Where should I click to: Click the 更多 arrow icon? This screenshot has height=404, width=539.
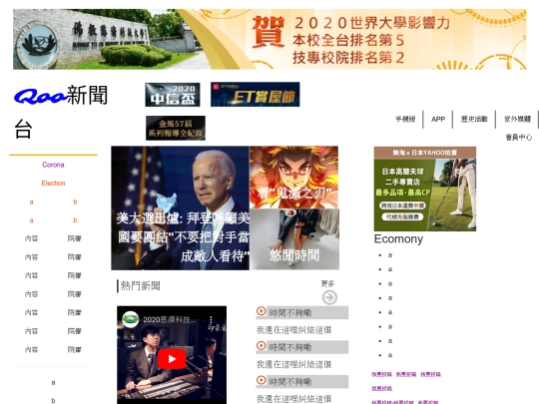coord(329,297)
